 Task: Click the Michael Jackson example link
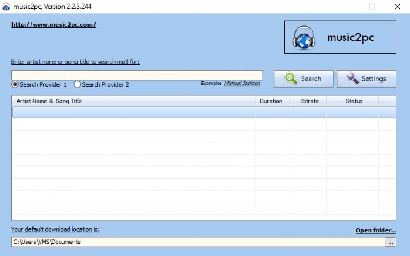tap(242, 83)
